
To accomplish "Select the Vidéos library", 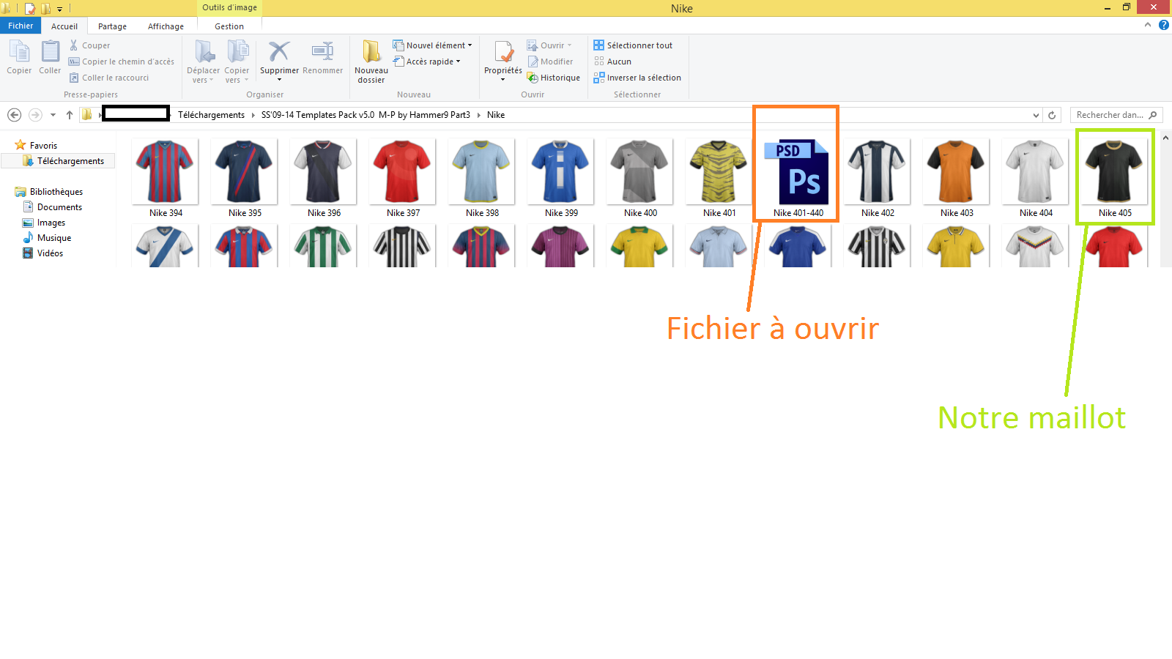I will 42,253.
